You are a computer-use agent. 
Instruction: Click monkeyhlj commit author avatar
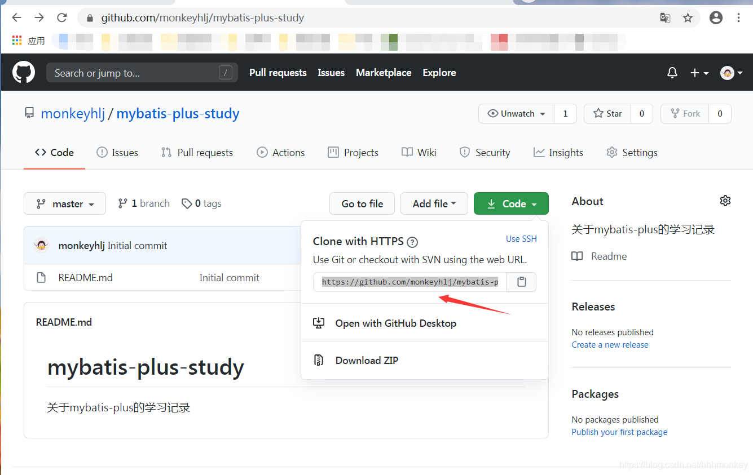click(x=41, y=245)
